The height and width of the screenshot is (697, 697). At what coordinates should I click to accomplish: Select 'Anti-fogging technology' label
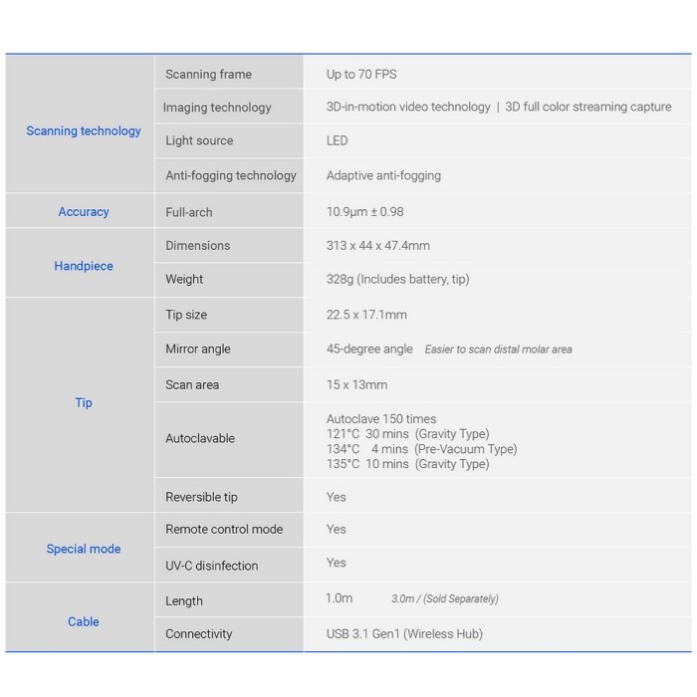point(231,175)
